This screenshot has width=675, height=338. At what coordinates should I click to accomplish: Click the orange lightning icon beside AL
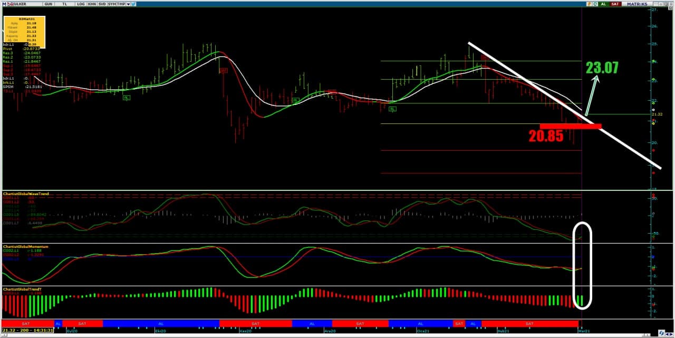coord(589,4)
